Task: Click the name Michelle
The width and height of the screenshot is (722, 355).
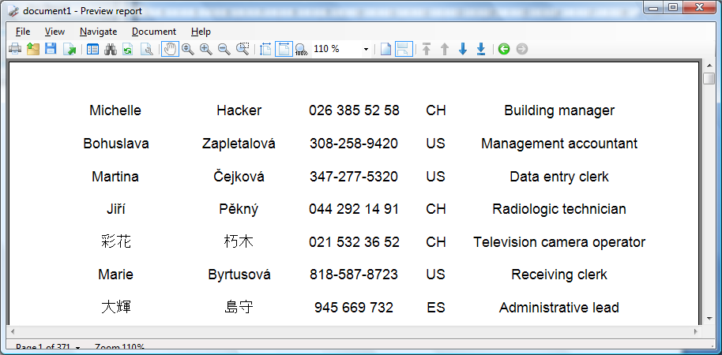Action: (115, 110)
